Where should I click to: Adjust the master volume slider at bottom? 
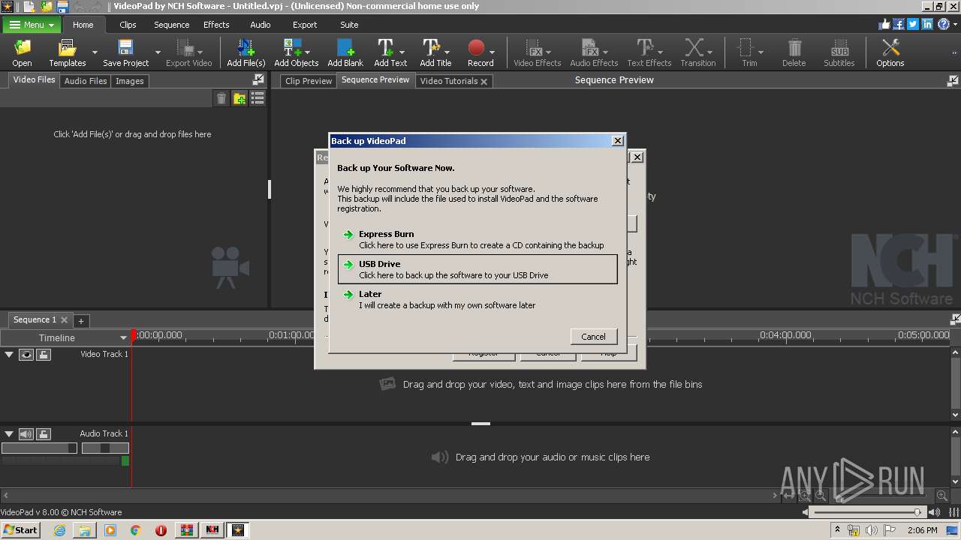pyautogui.click(x=869, y=512)
